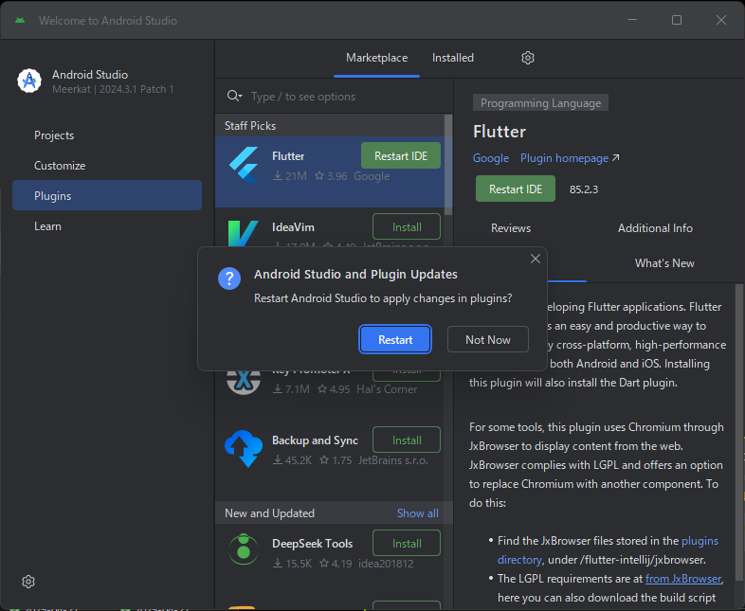Click Restart in the updates dialog
The height and width of the screenshot is (611, 745).
point(395,339)
